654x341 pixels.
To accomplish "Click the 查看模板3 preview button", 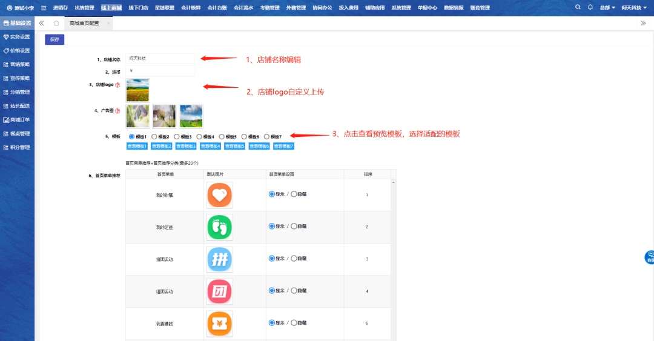I will [186, 146].
